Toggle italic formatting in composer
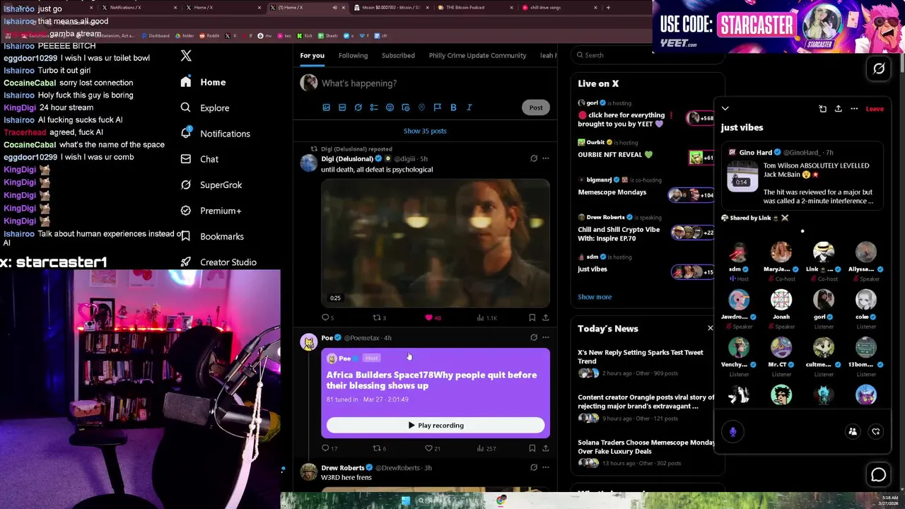 [x=469, y=107]
